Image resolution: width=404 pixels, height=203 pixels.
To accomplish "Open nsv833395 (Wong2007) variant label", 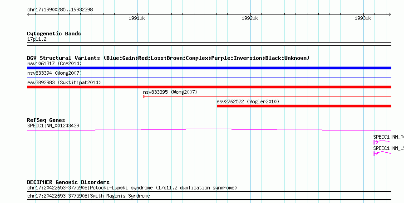I will tap(170, 92).
